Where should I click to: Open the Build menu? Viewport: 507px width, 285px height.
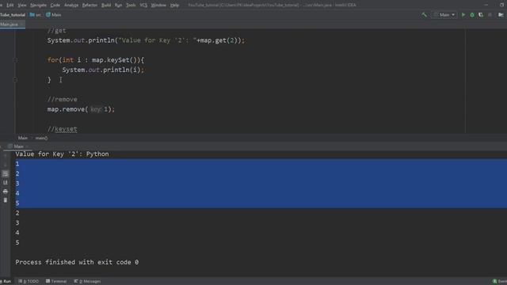coord(105,6)
